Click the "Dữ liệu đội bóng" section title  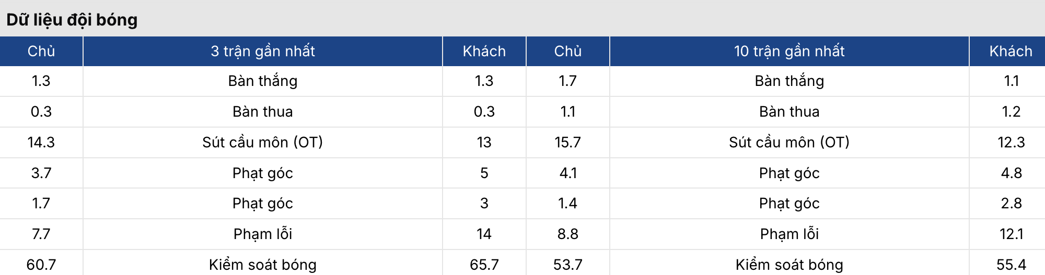[72, 20]
